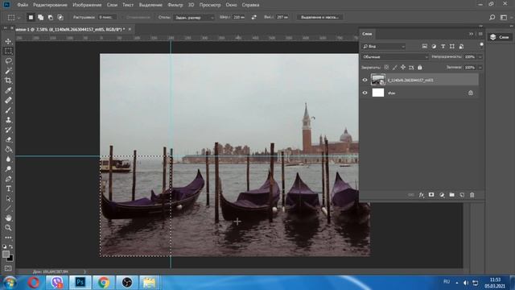Select the Eraser tool
Image resolution: width=515 pixels, height=290 pixels.
pyautogui.click(x=8, y=139)
